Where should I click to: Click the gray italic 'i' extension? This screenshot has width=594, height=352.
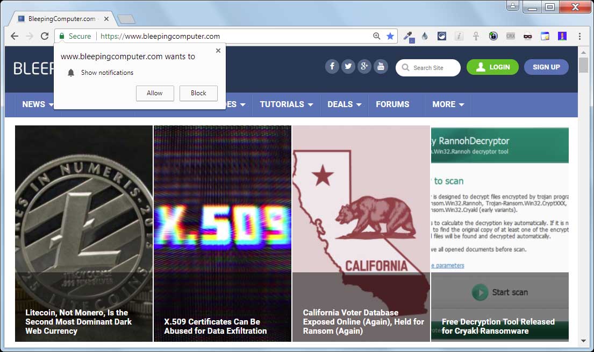[459, 36]
